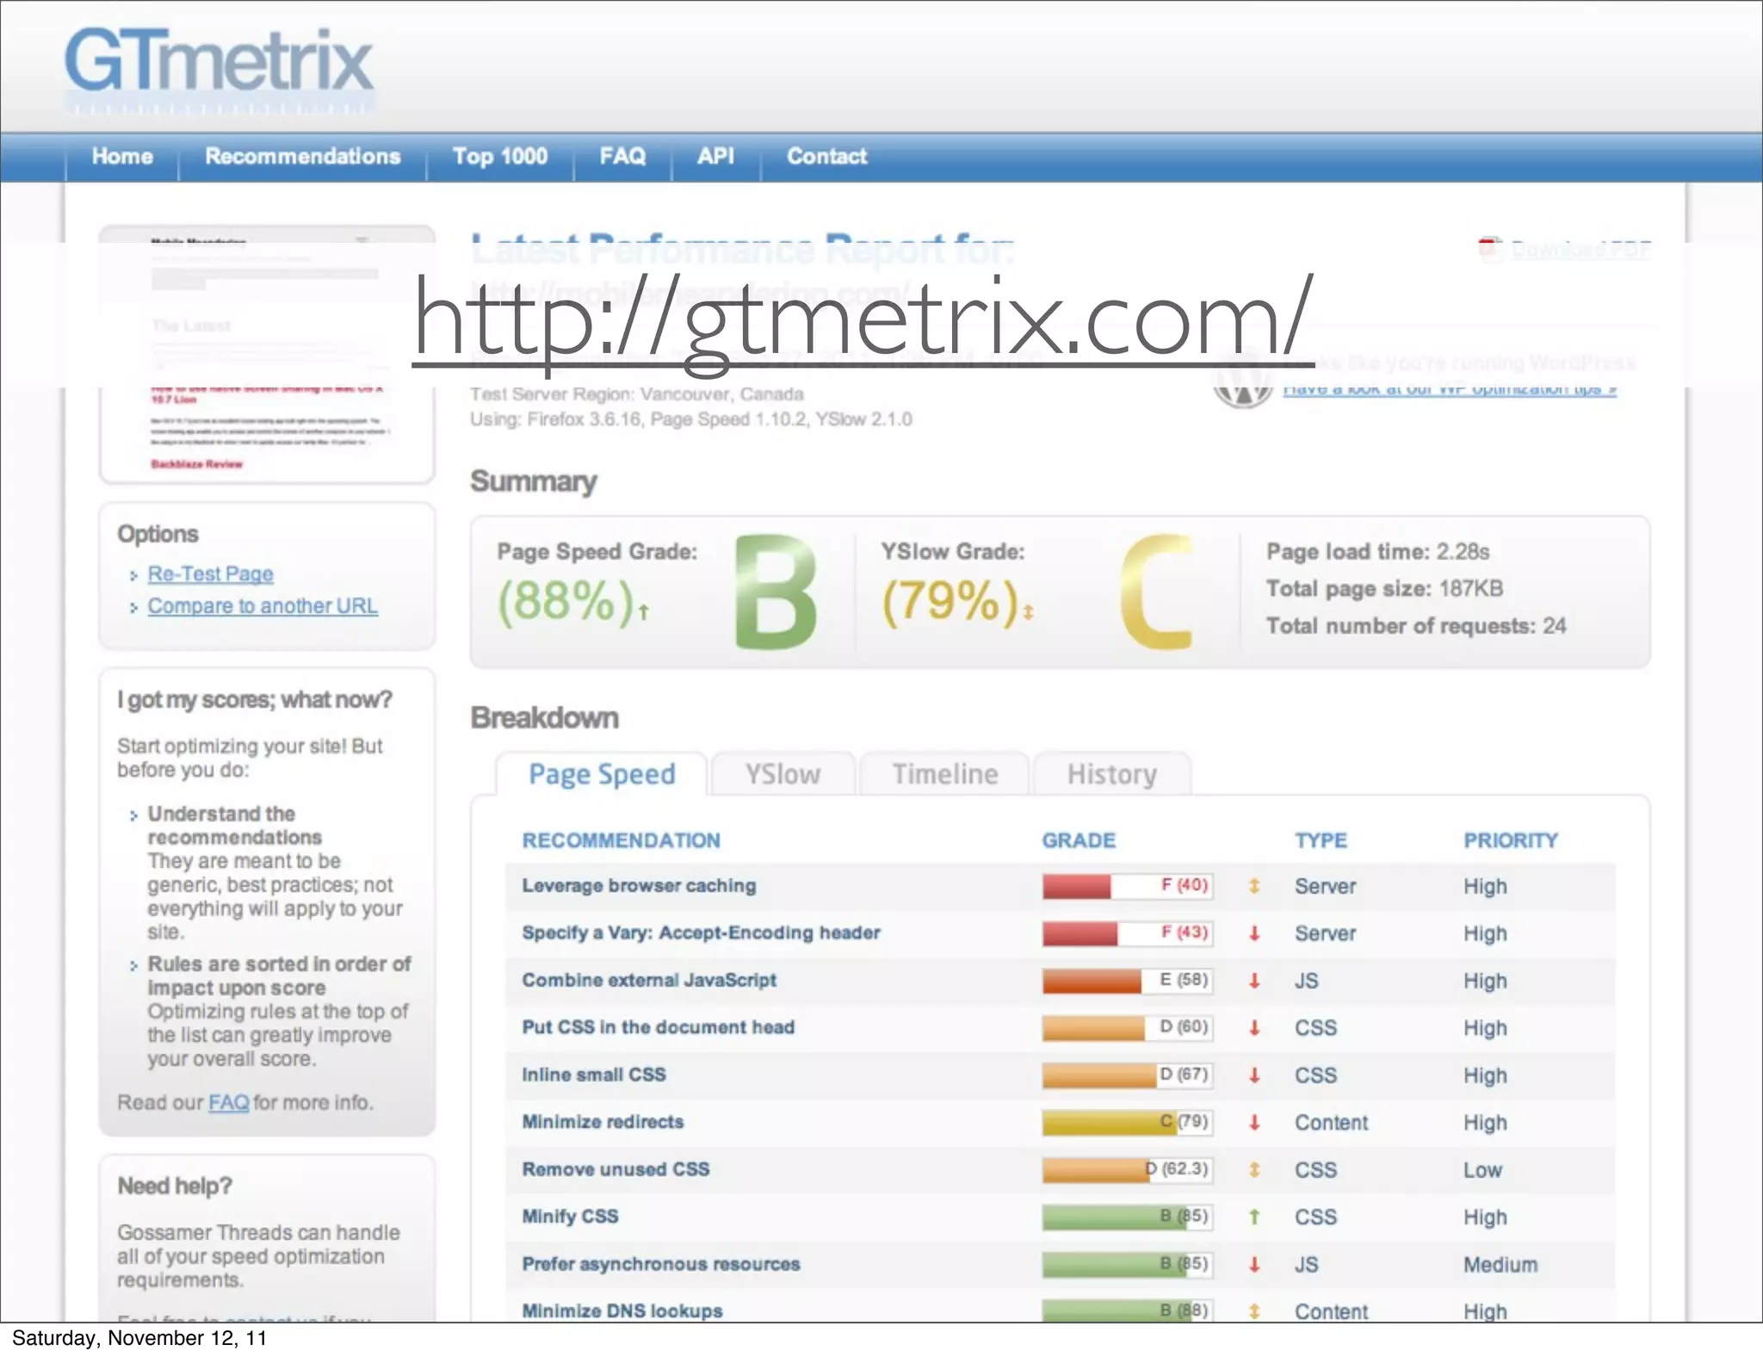Expand Leverage browser caching recommendation
The height and width of the screenshot is (1357, 1763).
click(x=639, y=886)
